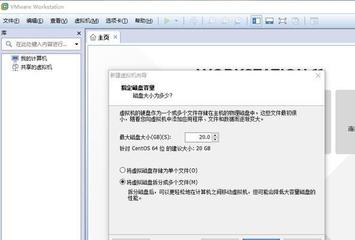Close the 主页 tab

tap(116, 37)
